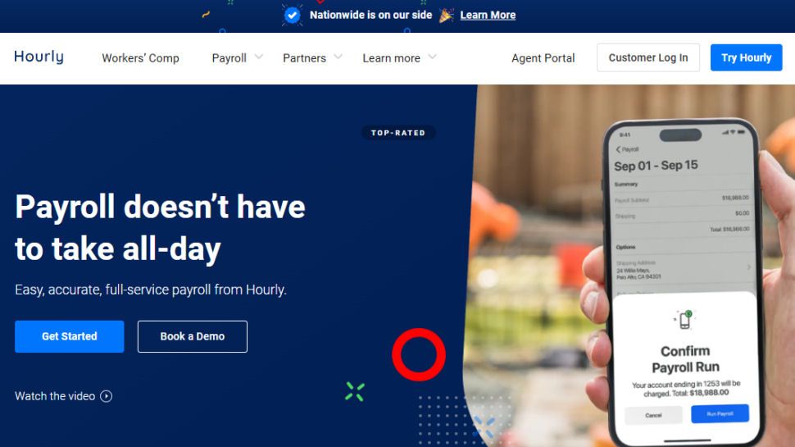Tap Run Payroll on the phone mockup
This screenshot has width=795, height=447.
point(720,413)
